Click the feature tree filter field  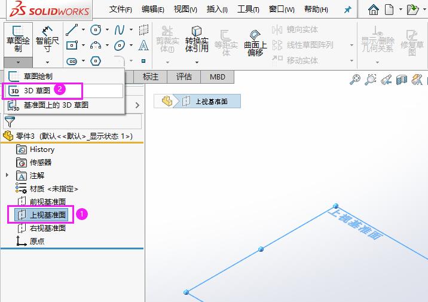click(x=72, y=121)
